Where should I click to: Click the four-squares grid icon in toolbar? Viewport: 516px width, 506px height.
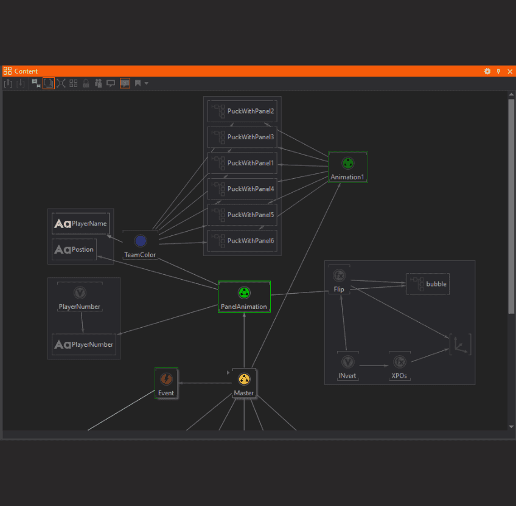[74, 83]
